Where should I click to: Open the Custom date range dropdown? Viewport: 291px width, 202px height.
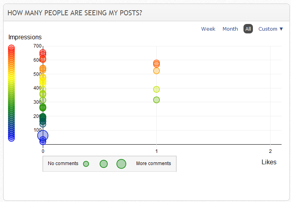[x=271, y=29]
